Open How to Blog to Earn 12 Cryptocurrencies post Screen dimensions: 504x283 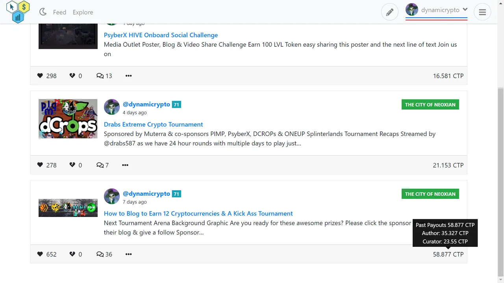(198, 213)
